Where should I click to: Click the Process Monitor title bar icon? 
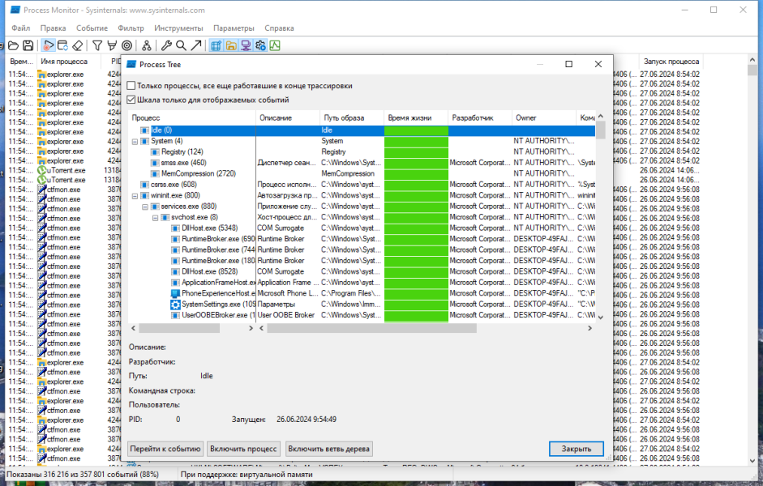coord(15,10)
